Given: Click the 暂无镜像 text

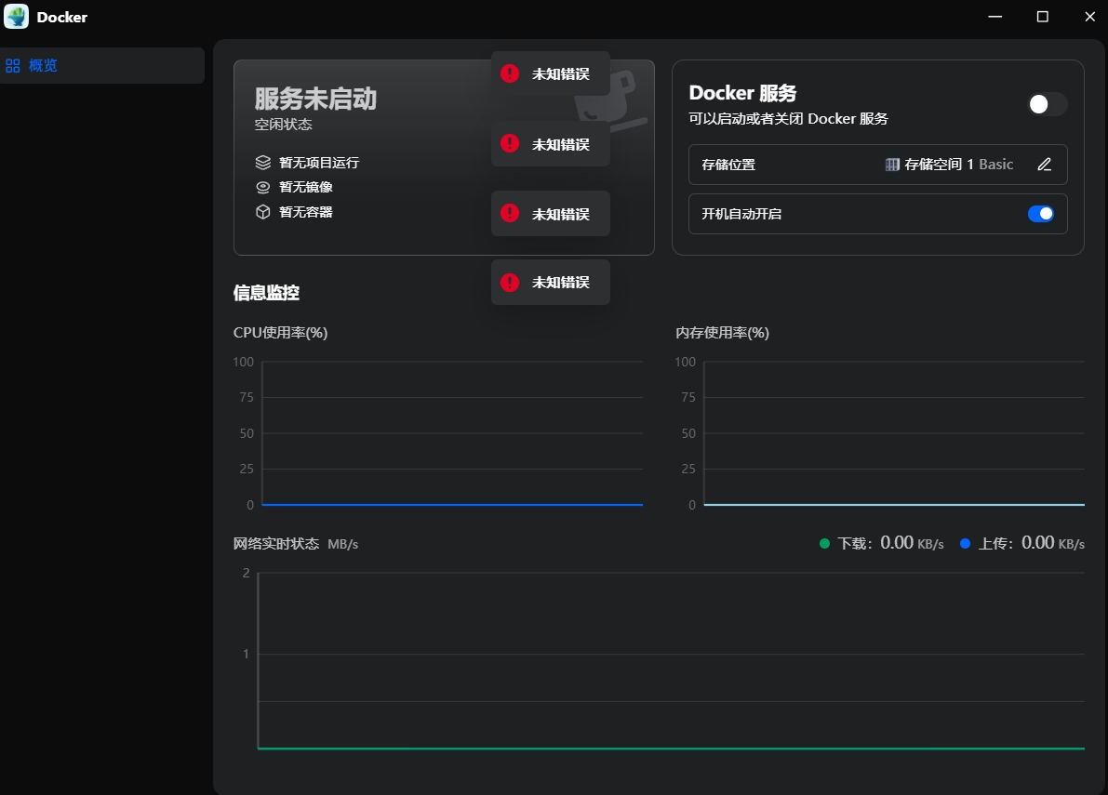Looking at the screenshot, I should (x=305, y=187).
